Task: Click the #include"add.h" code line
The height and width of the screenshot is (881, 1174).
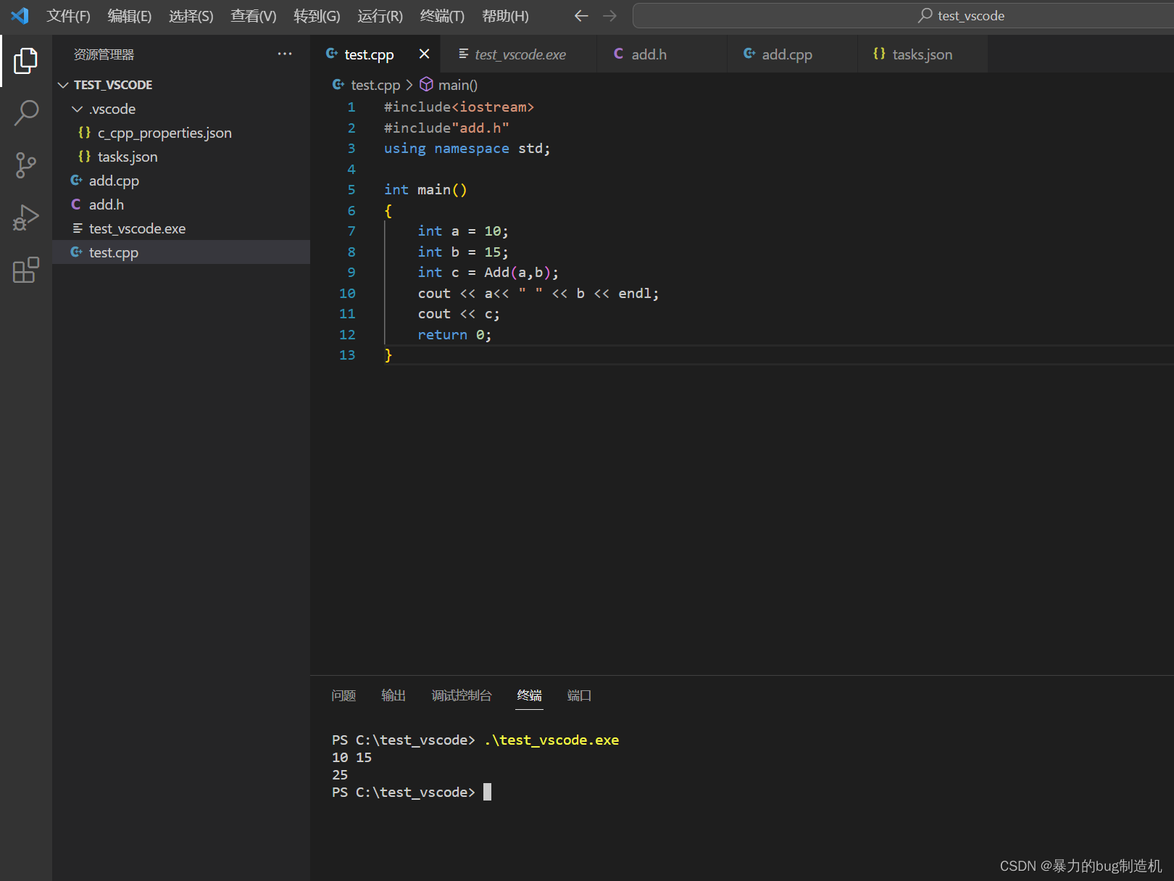Action: pos(446,128)
